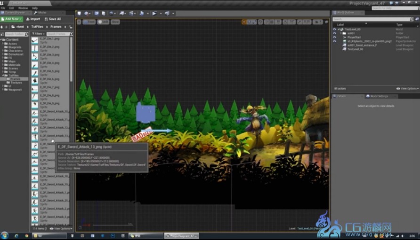420x240 pixels.
Task: Toggle the coordinate system world icon
Action: tap(260, 22)
